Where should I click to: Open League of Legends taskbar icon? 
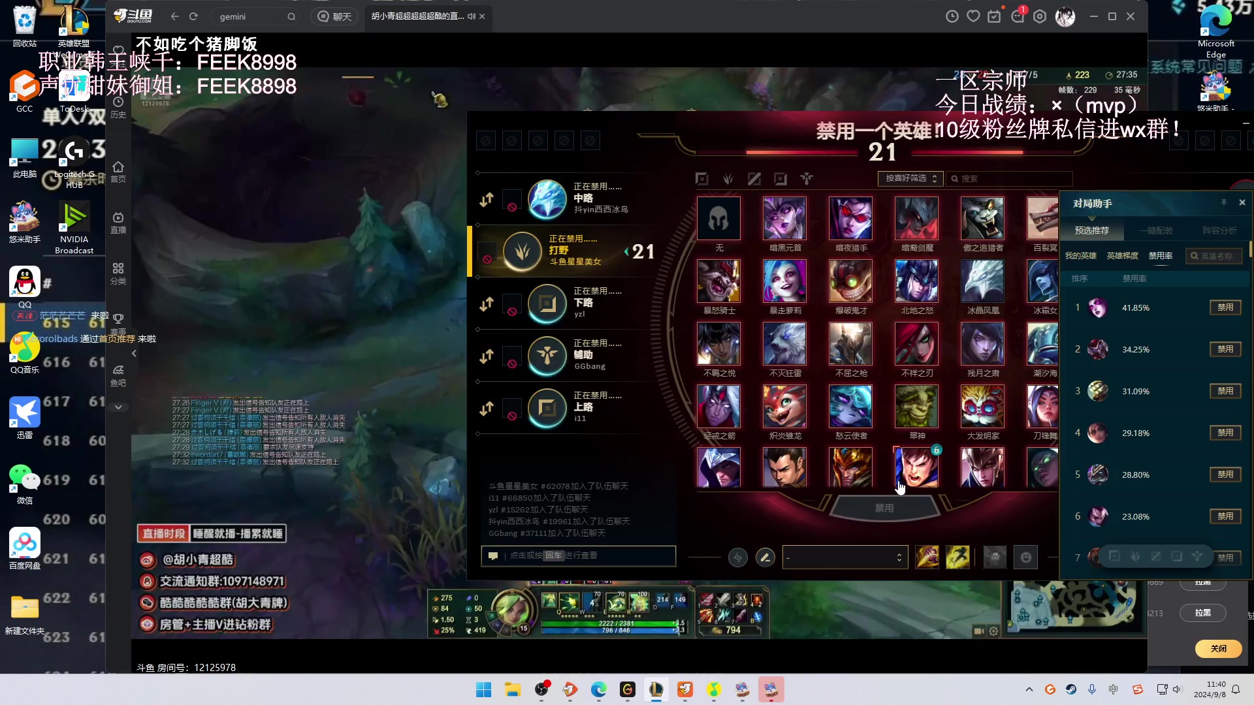coord(656,689)
